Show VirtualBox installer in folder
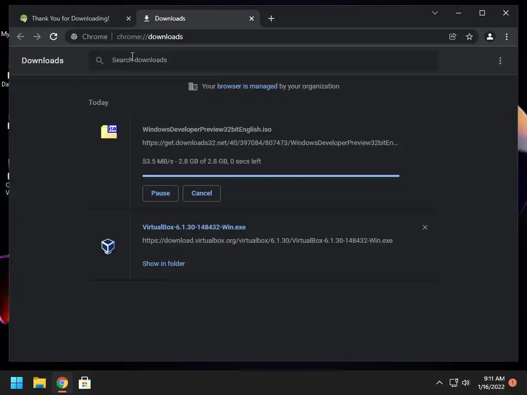The image size is (527, 395). (x=164, y=264)
